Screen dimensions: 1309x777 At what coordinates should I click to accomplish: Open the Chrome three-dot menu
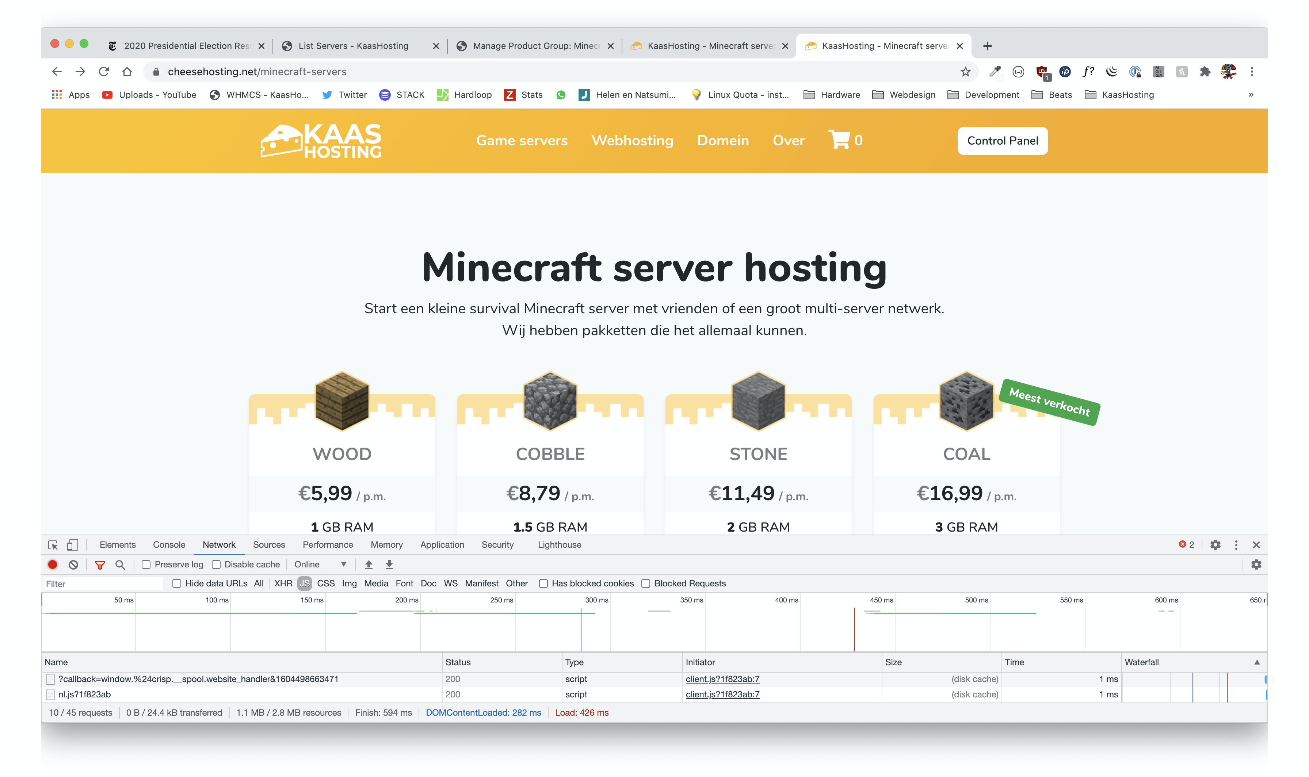coord(1252,72)
